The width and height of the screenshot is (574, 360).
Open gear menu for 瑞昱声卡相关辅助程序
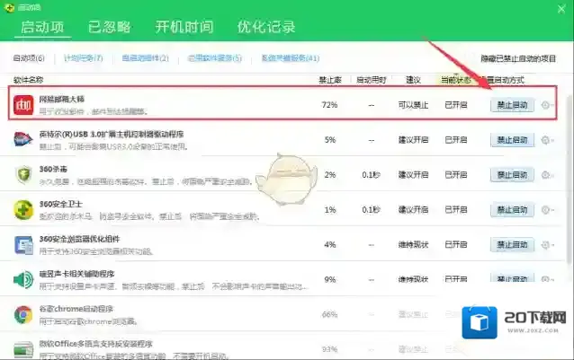pos(546,279)
